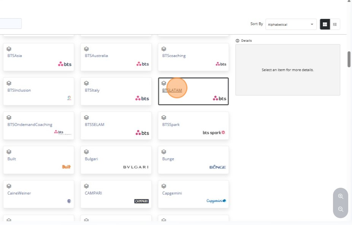Click the layers icon on Bunge card

(x=164, y=152)
